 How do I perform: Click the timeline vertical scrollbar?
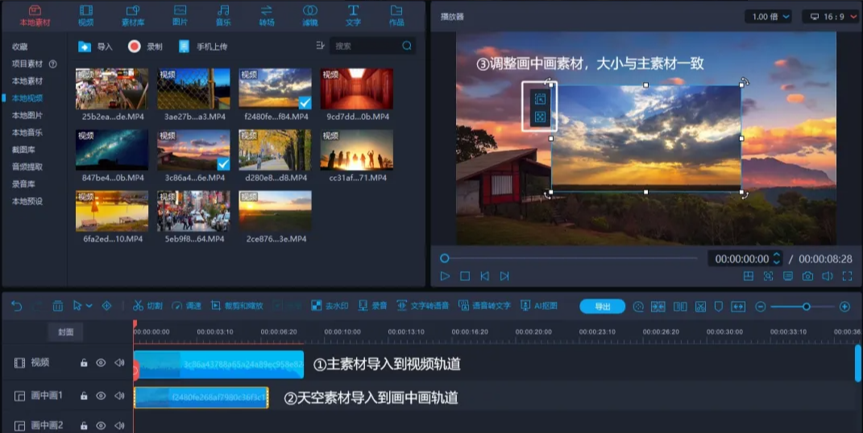click(858, 363)
